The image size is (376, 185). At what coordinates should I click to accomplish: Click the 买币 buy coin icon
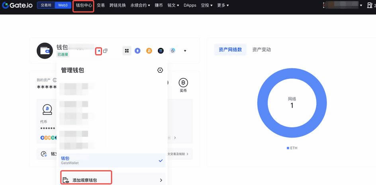pyautogui.click(x=183, y=83)
